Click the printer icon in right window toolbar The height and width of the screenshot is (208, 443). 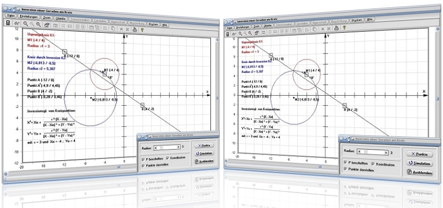point(336,28)
